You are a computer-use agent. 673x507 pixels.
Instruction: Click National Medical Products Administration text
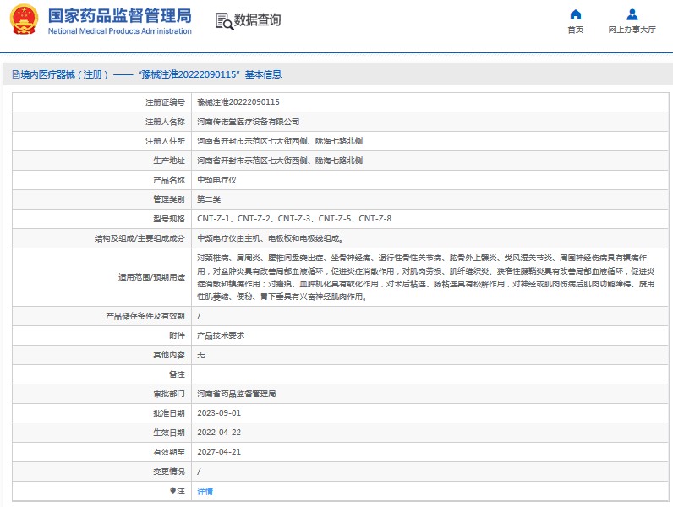(x=120, y=31)
